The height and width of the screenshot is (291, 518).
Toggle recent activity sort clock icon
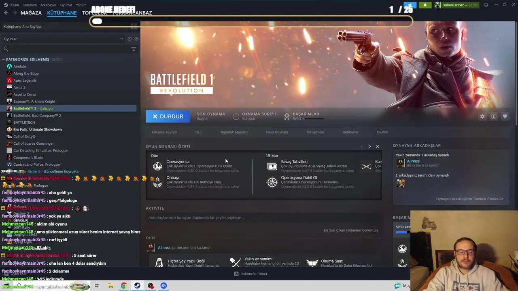coord(129,39)
